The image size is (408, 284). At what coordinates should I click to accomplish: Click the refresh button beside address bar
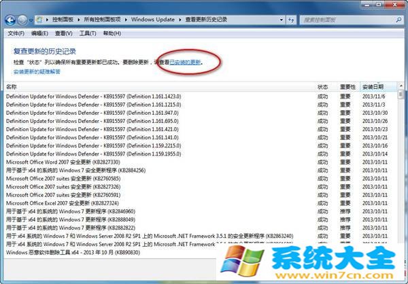(291, 20)
